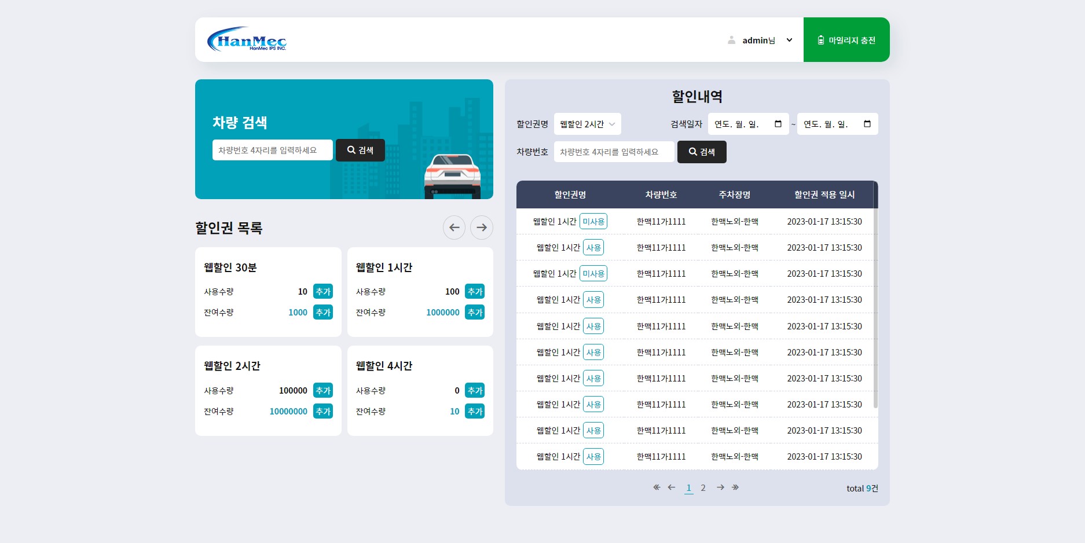Viewport: 1085px width, 543px height.
Task: Collapse the 할인권명 selection chevron
Action: pos(613,123)
